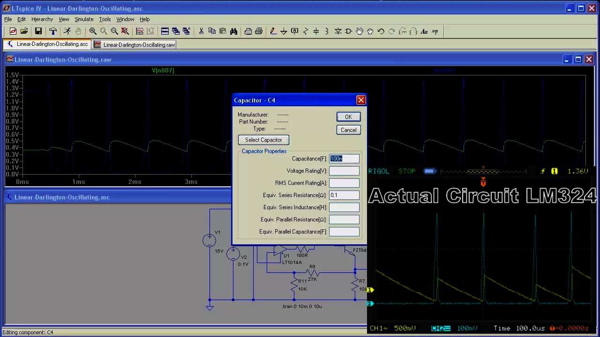The height and width of the screenshot is (337, 600).
Task: Select the Drag hand tool
Action: (x=370, y=31)
